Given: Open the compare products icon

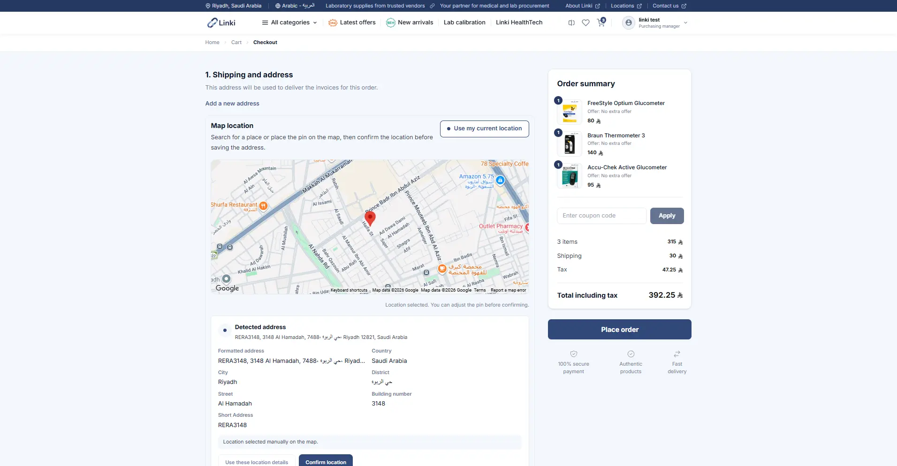Looking at the screenshot, I should click(x=571, y=23).
